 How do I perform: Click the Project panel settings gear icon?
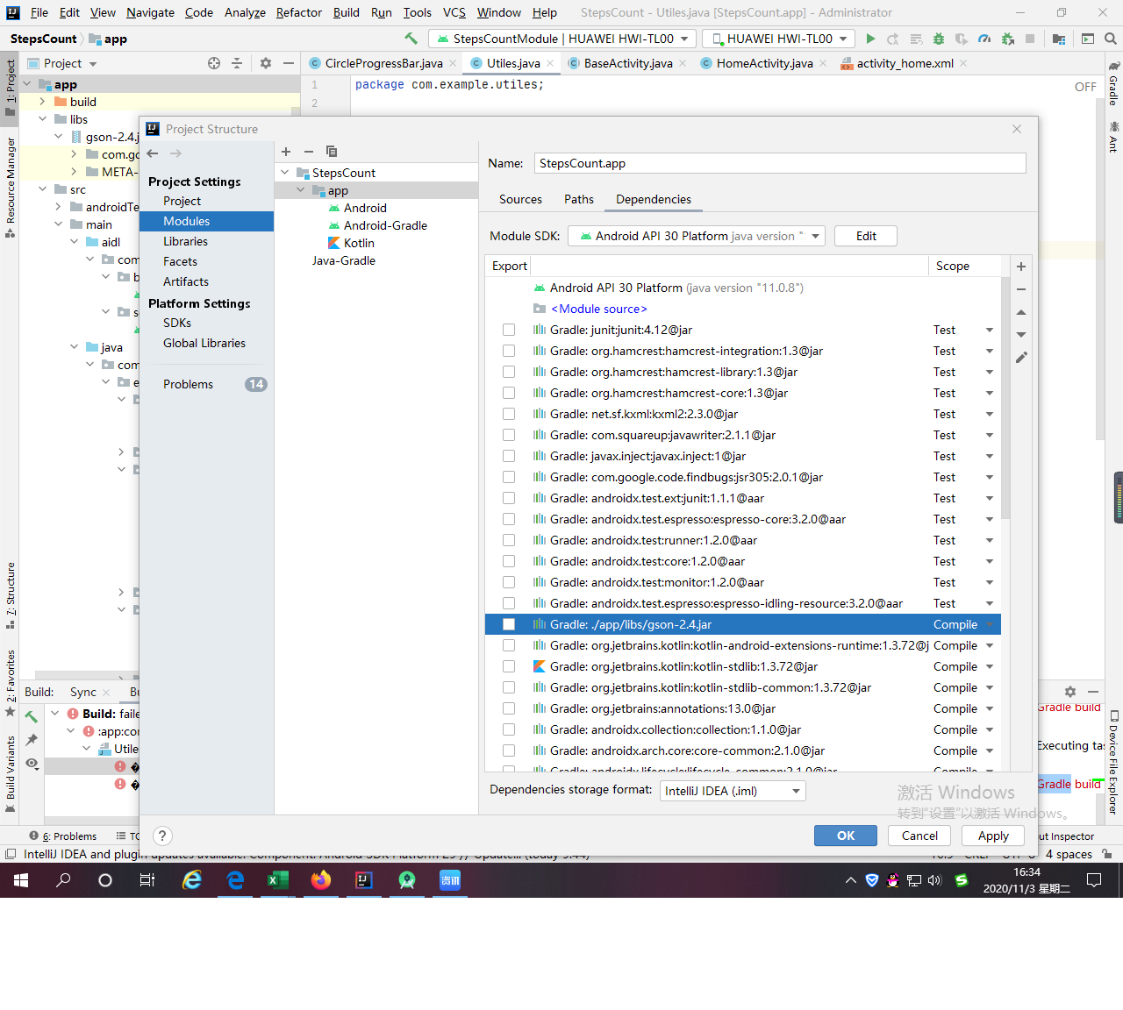[266, 63]
